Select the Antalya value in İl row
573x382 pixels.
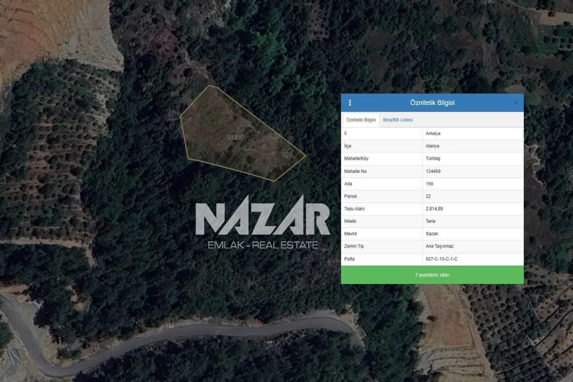point(433,134)
